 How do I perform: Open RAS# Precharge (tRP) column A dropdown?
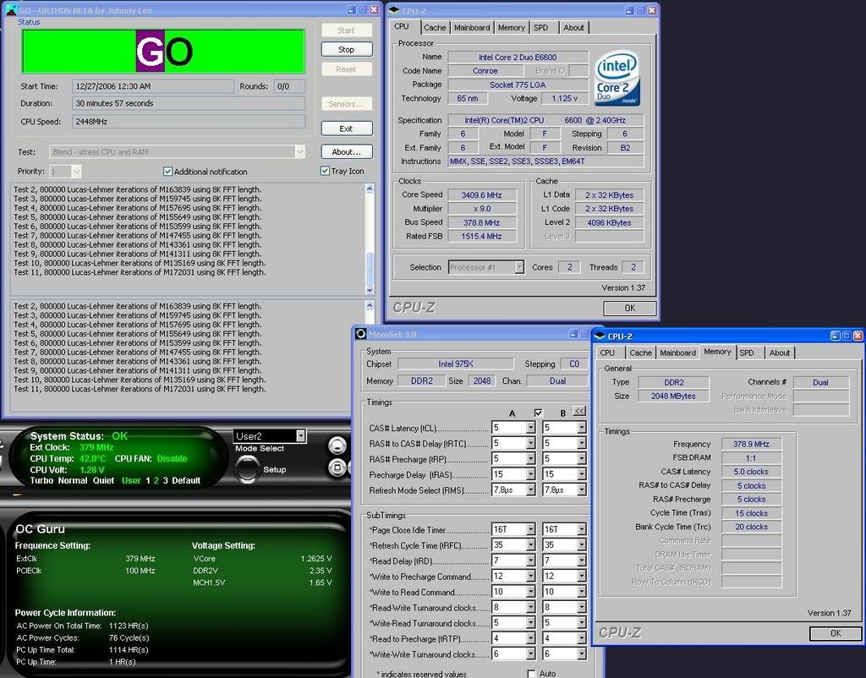click(530, 459)
